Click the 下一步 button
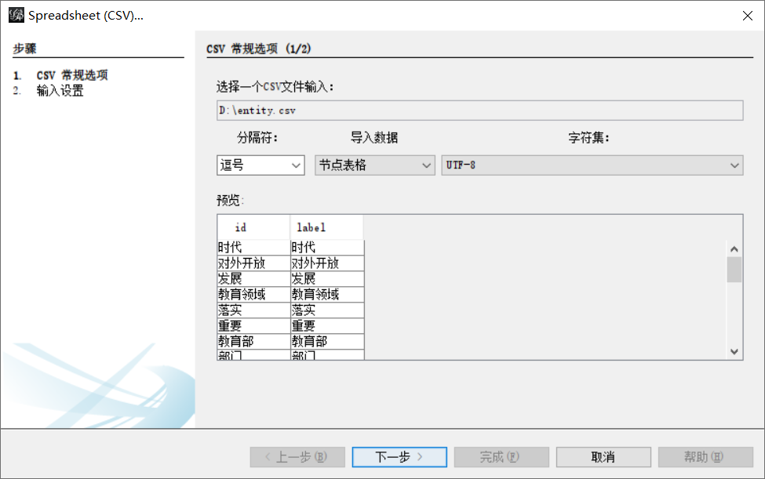Image resolution: width=765 pixels, height=479 pixels. [x=399, y=457]
